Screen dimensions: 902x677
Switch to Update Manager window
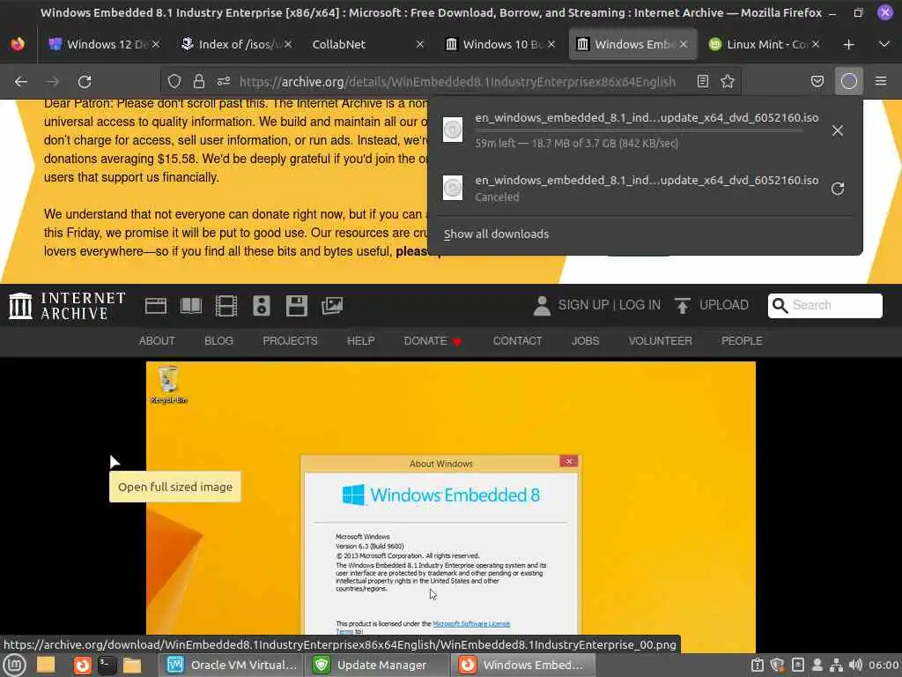377,665
